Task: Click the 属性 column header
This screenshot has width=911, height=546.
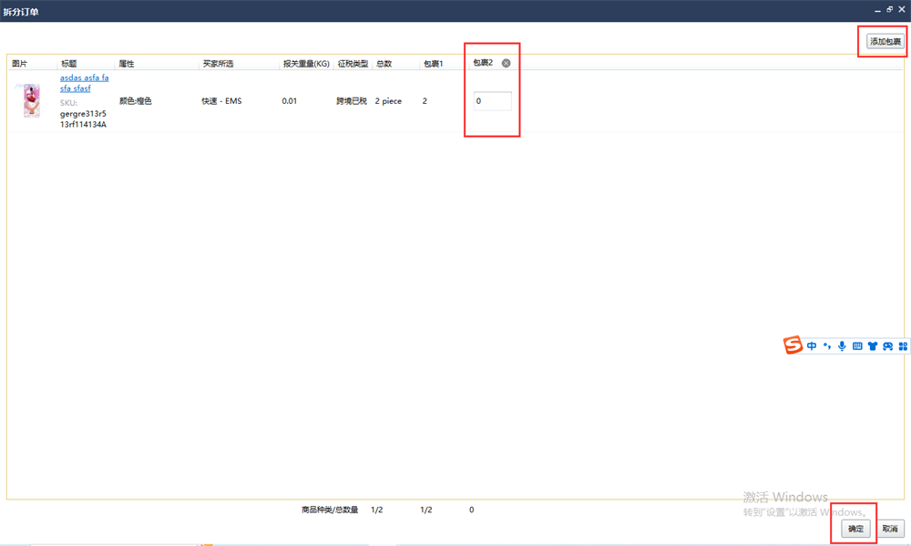Action: (x=127, y=64)
